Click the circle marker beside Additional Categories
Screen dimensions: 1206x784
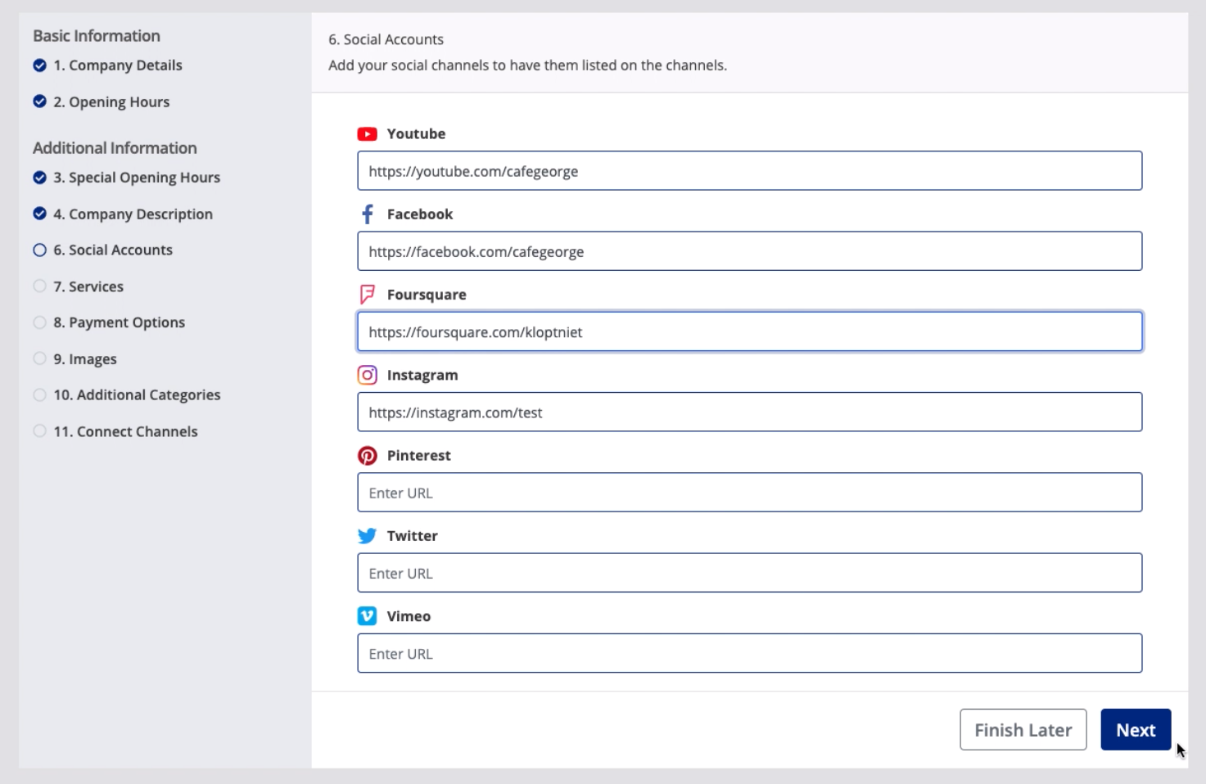[39, 395]
